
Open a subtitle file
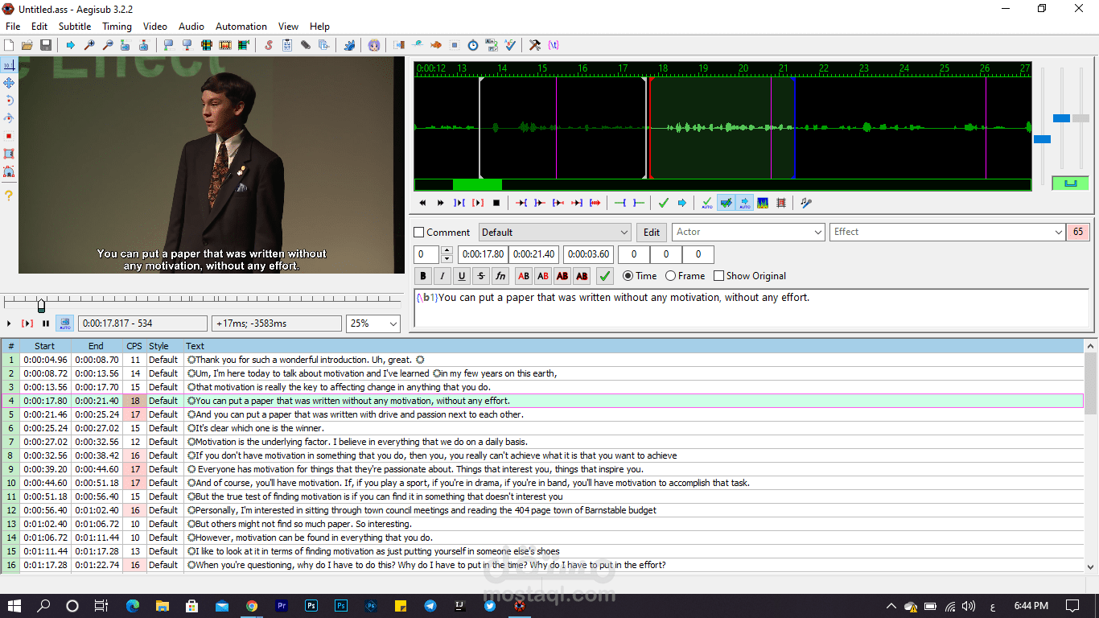coord(27,45)
